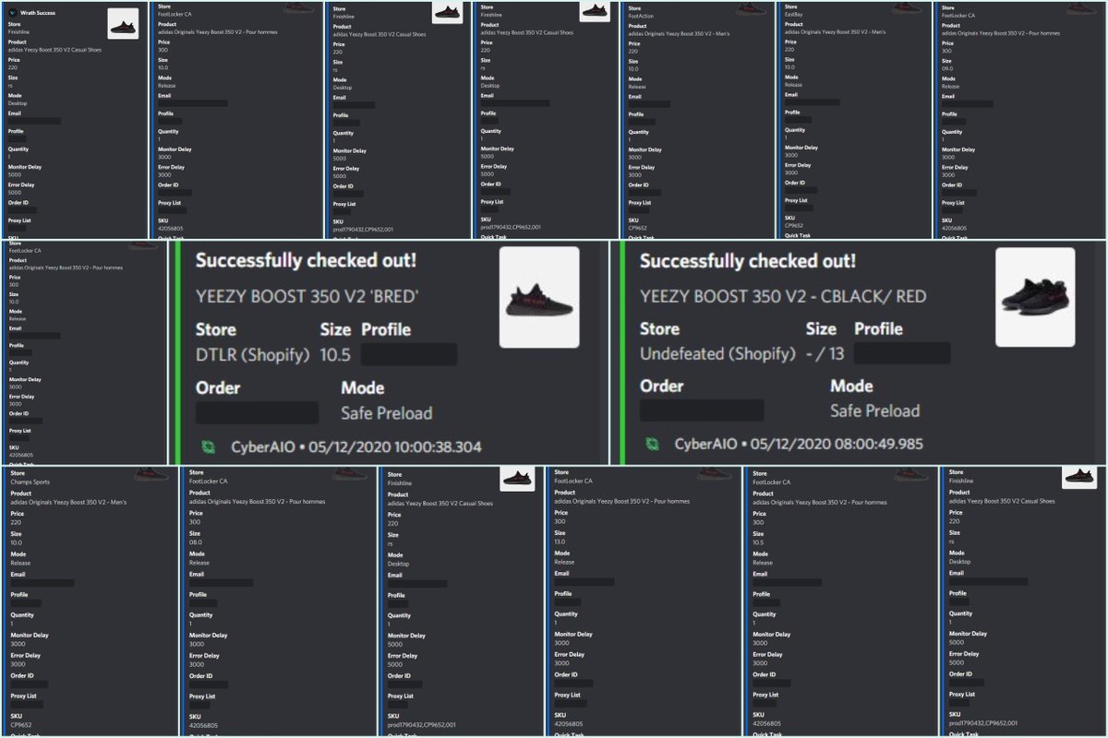Image resolution: width=1108 pixels, height=738 pixels.
Task: Select price 220 in the EastBay card
Action: point(789,49)
